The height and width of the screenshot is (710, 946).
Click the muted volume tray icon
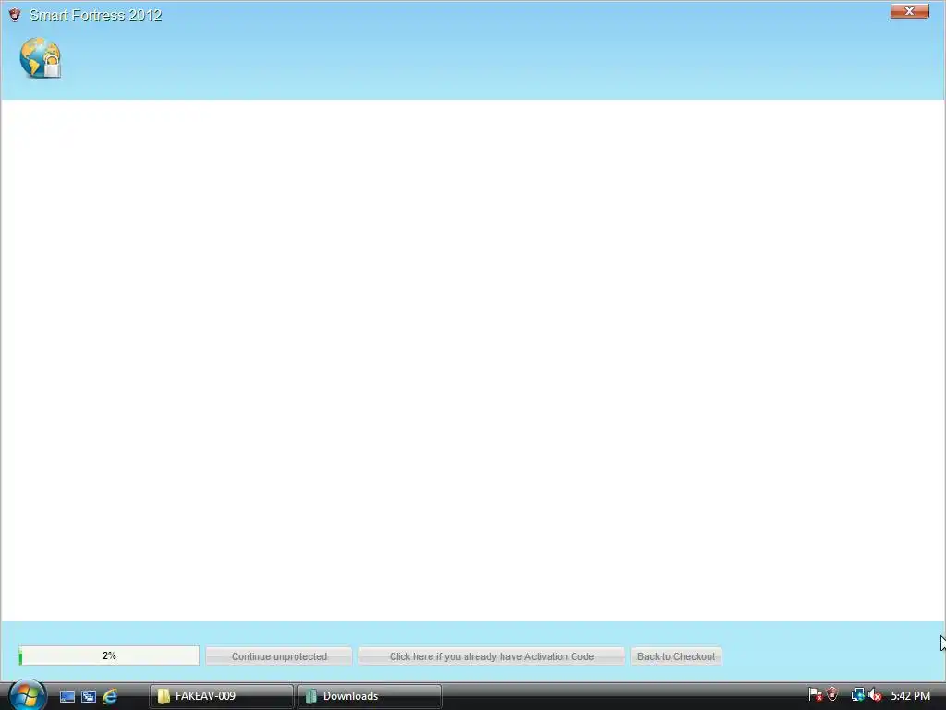tap(875, 695)
